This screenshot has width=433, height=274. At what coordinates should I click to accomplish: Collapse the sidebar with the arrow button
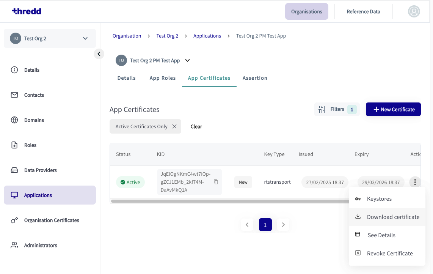click(x=99, y=54)
